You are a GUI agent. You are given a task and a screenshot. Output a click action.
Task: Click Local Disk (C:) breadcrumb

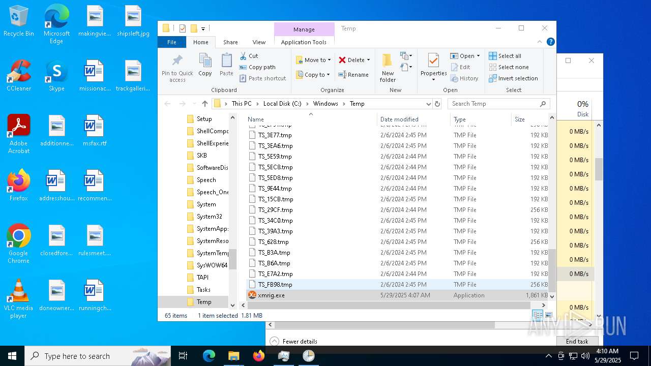(x=282, y=104)
